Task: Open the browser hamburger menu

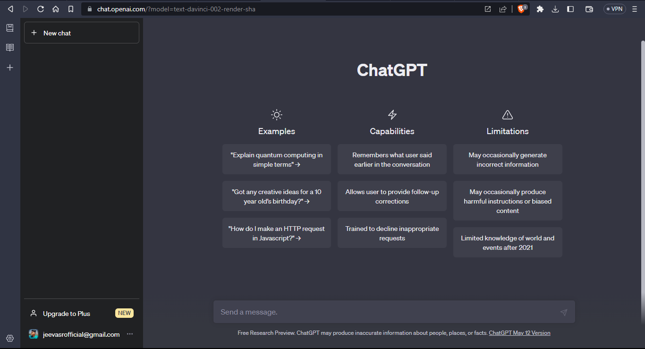Action: point(635,9)
